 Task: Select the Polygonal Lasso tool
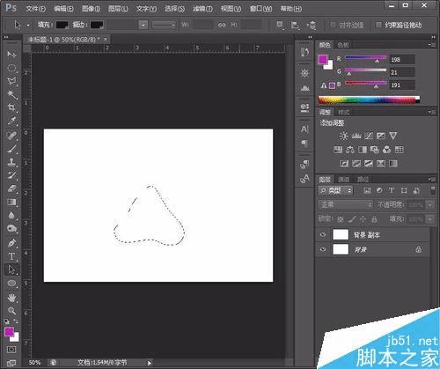11,81
